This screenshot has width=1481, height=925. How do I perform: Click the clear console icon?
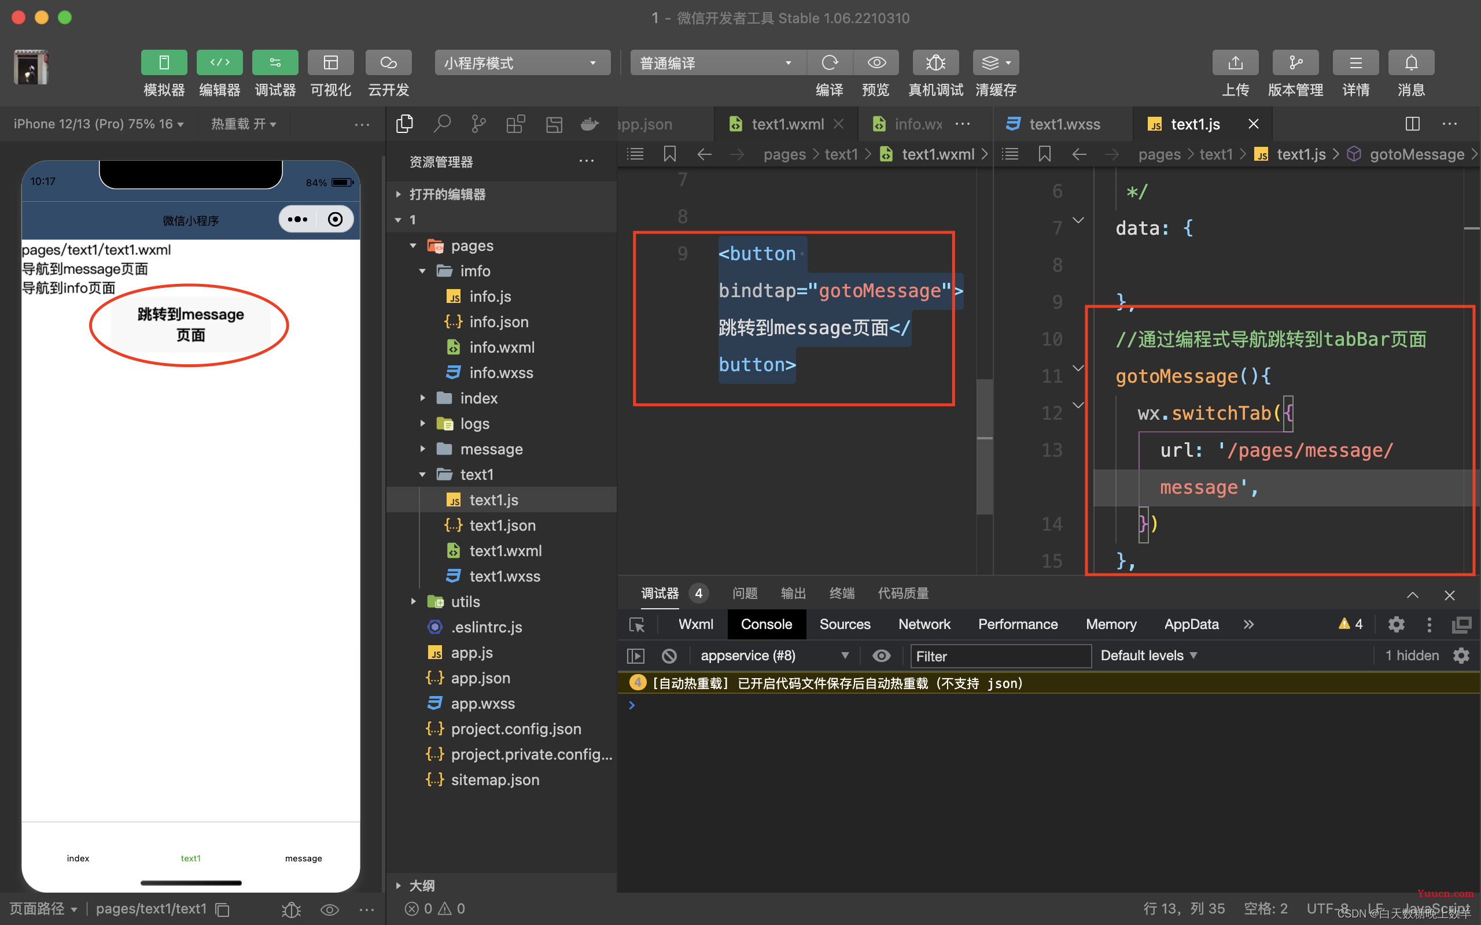tap(669, 656)
